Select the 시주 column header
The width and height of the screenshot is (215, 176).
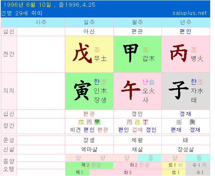41,22
